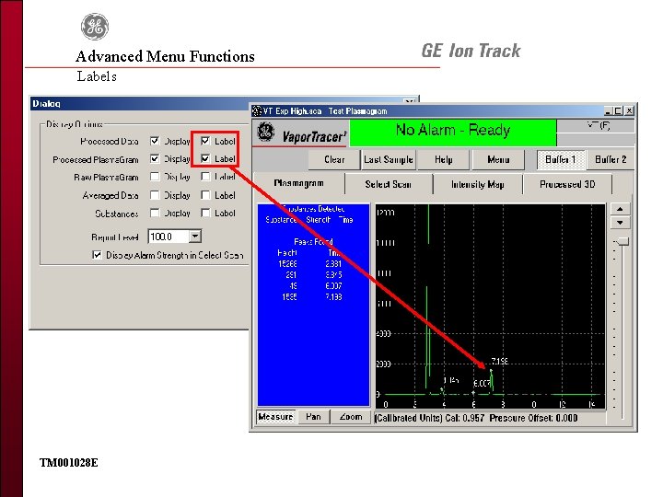Enable Substances Display checkbox
This screenshot has height=497, width=663.
point(155,213)
